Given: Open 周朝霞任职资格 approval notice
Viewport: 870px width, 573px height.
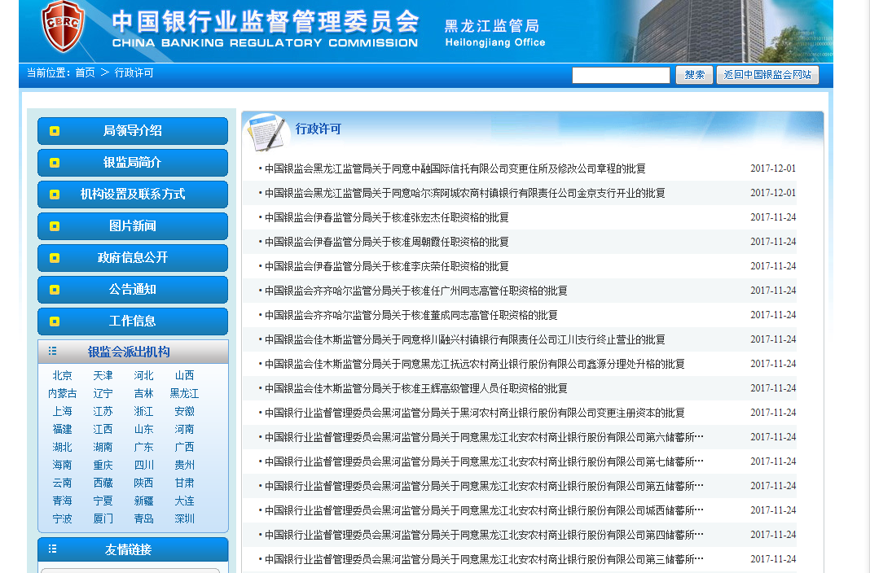Looking at the screenshot, I should coord(387,242).
